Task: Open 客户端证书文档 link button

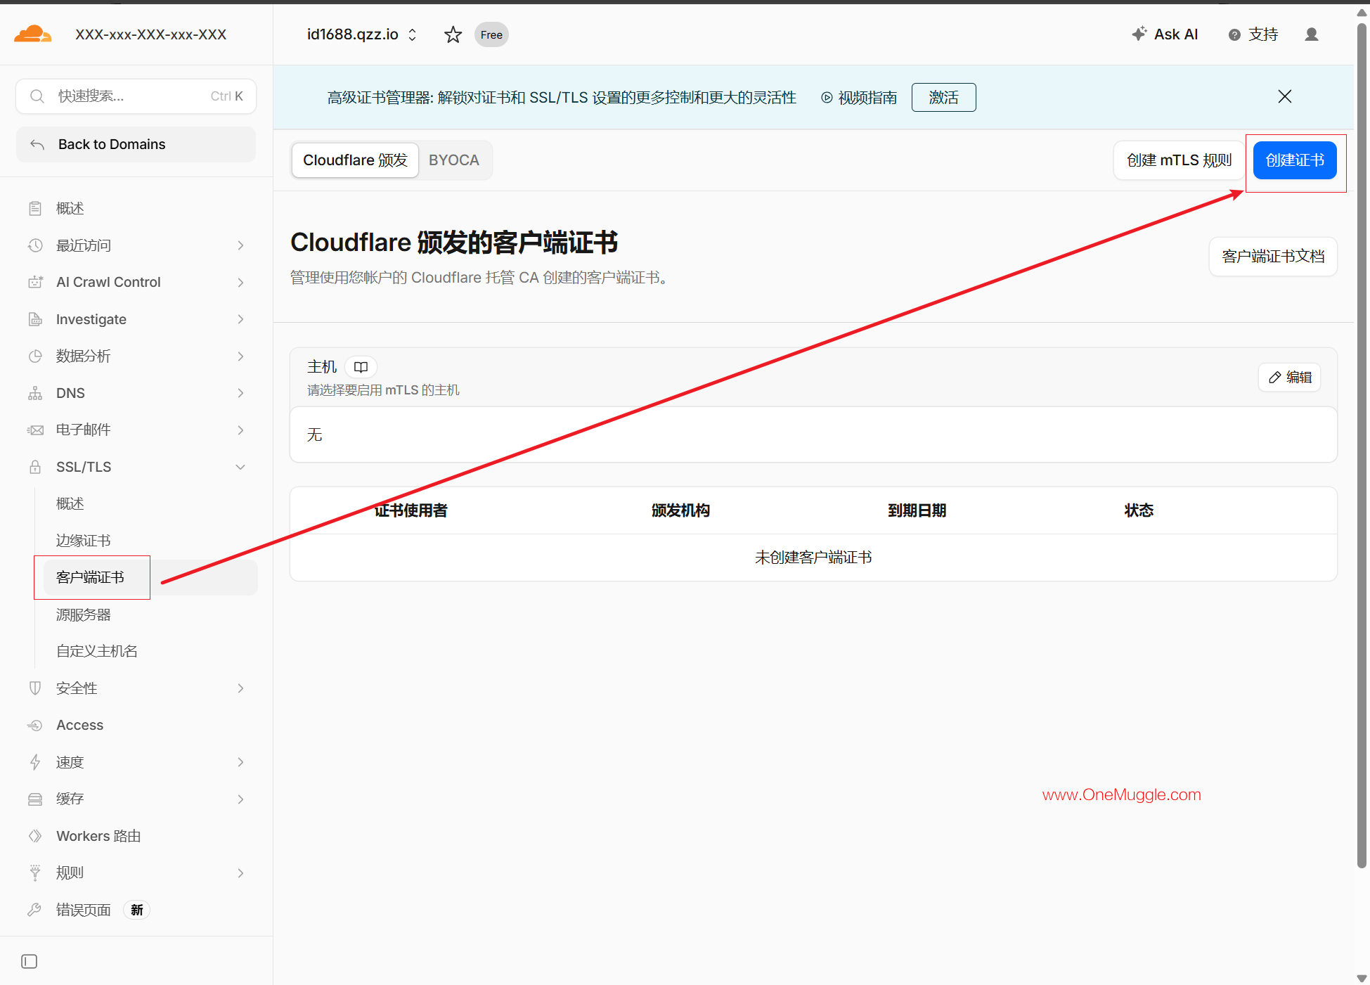Action: pyautogui.click(x=1273, y=257)
